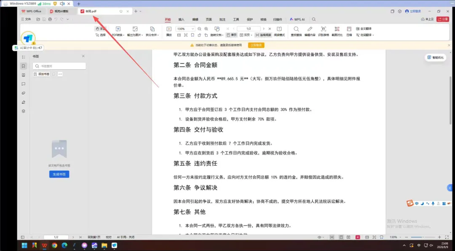This screenshot has height=251, width=455.
Task: Open 截图对比 screenshot compare tool
Action: [x=337, y=31]
